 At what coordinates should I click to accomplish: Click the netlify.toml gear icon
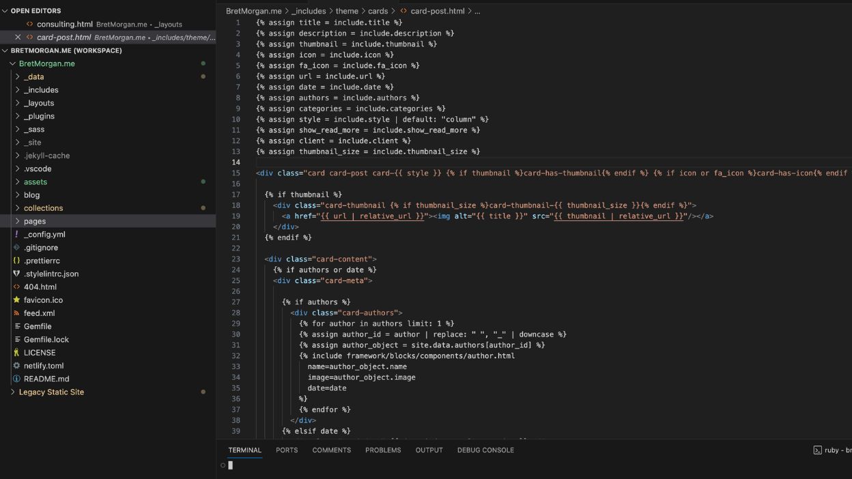16,365
